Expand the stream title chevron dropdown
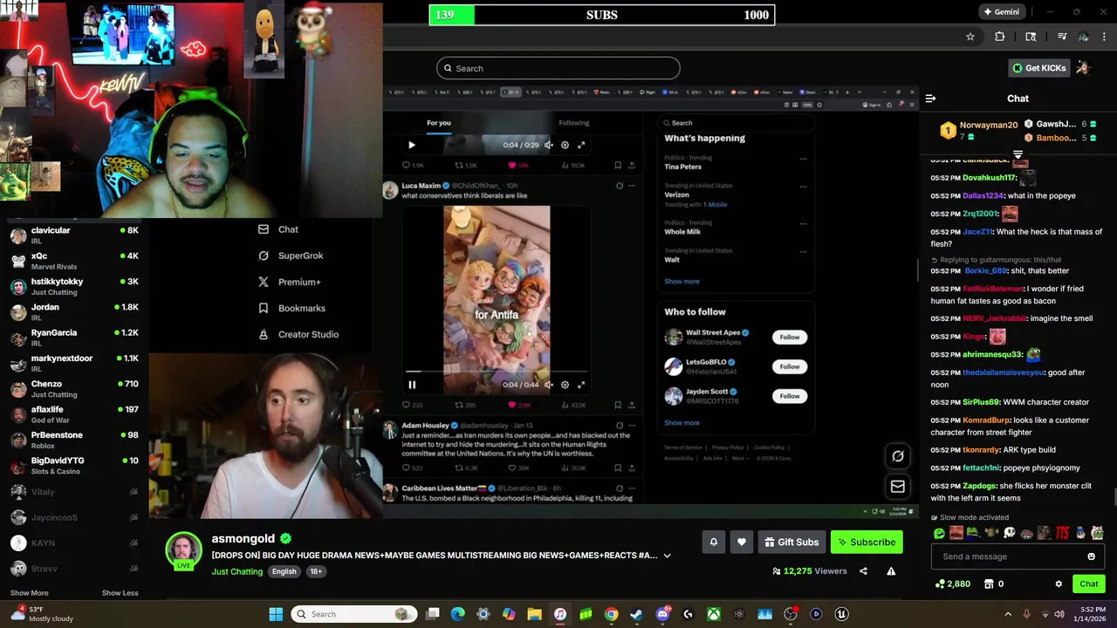The height and width of the screenshot is (628, 1117). (x=667, y=556)
